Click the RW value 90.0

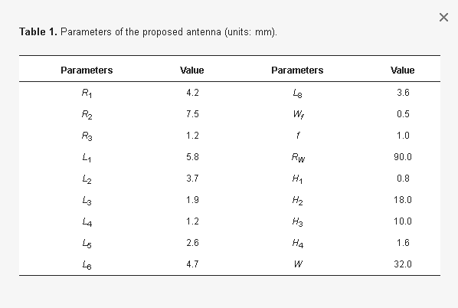click(403, 157)
